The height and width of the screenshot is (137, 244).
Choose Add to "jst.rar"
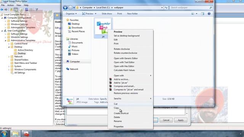(x=121, y=83)
